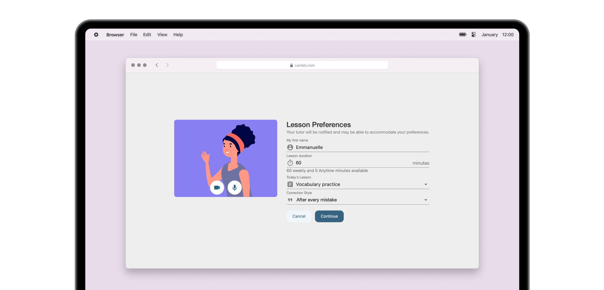The height and width of the screenshot is (290, 604).
Task: Go forward using the browser forward arrow
Action: pyautogui.click(x=167, y=65)
